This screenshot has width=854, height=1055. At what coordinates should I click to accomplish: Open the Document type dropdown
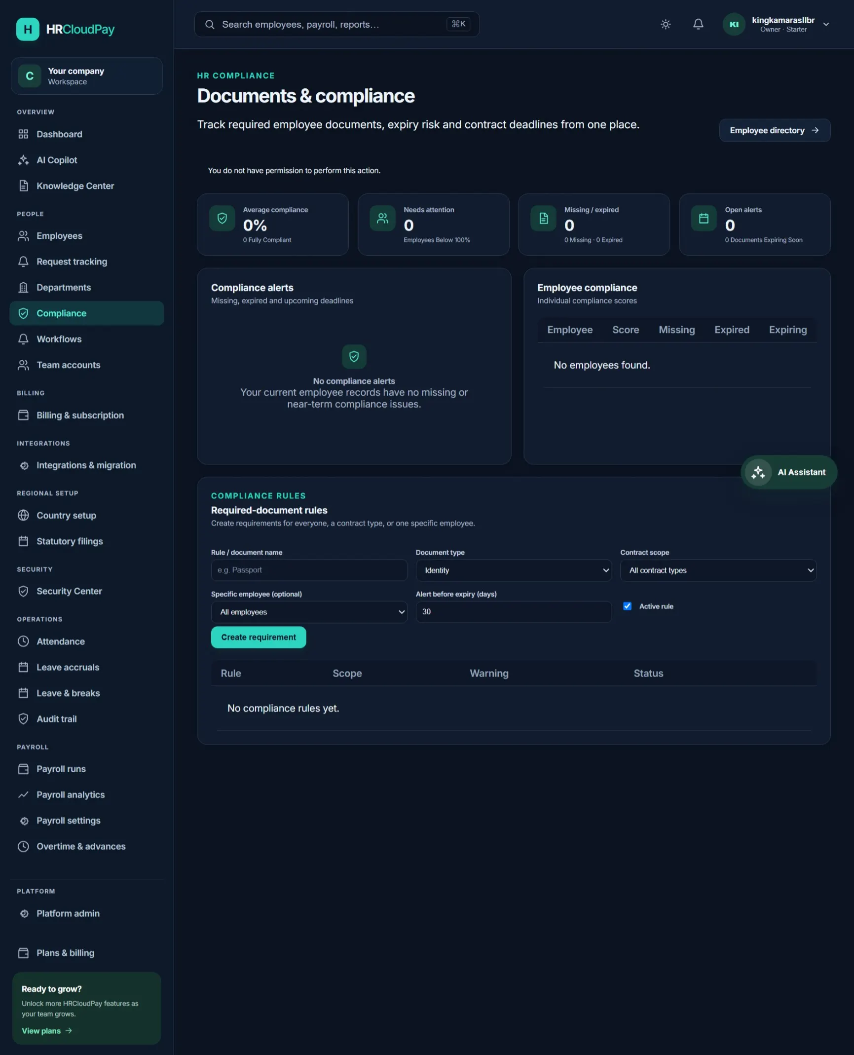[x=514, y=570]
